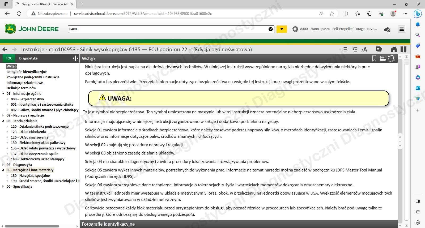Go to the manual home icon
Viewport: 425px width, 228px height.
(394, 49)
